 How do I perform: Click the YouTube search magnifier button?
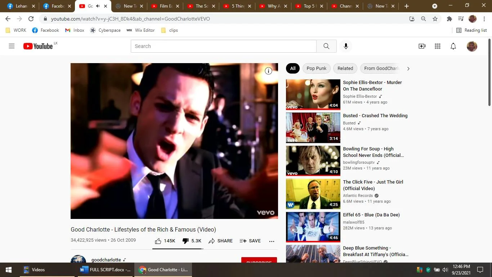point(326,46)
